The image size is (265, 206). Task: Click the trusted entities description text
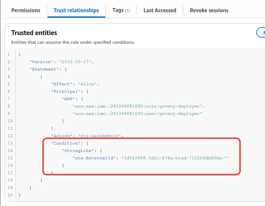73,42
